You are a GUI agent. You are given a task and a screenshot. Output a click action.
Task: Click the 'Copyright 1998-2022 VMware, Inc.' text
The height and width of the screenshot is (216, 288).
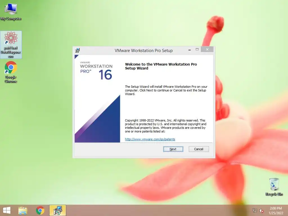click(166, 126)
